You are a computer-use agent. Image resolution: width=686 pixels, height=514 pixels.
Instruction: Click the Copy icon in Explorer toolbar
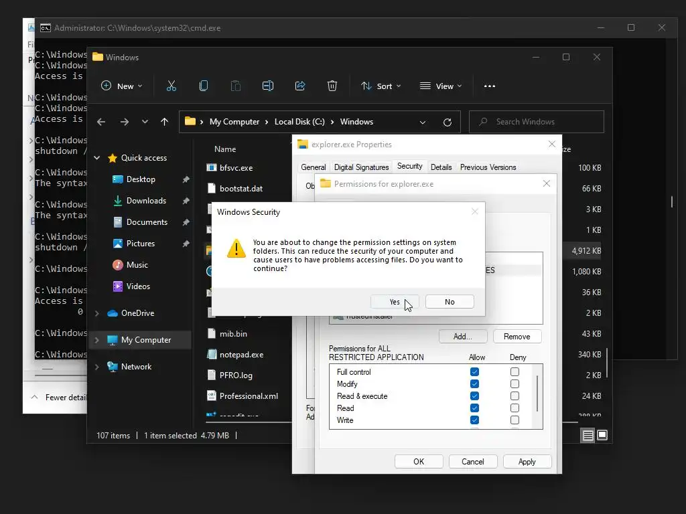click(x=204, y=86)
